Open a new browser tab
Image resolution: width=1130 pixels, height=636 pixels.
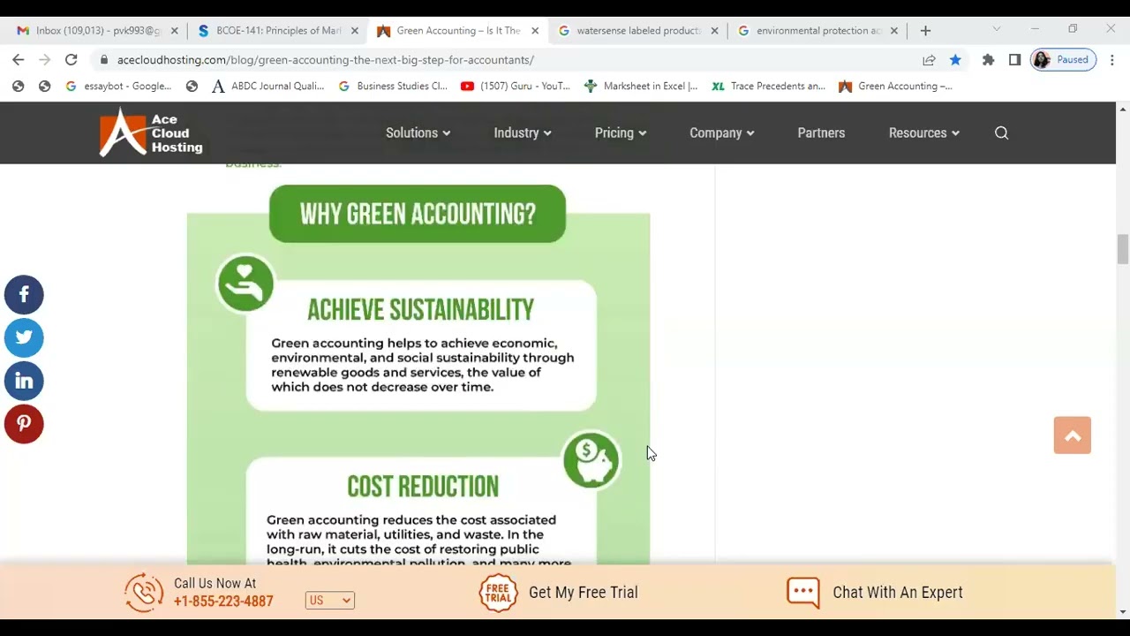click(925, 30)
